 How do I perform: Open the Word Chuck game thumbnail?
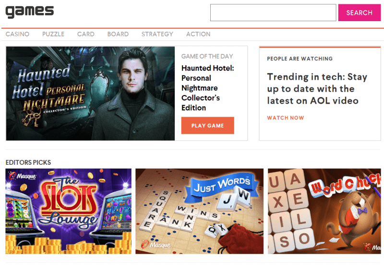tap(324, 211)
